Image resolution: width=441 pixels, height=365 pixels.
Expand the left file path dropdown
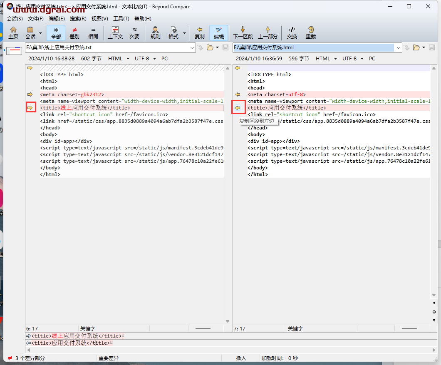point(192,47)
